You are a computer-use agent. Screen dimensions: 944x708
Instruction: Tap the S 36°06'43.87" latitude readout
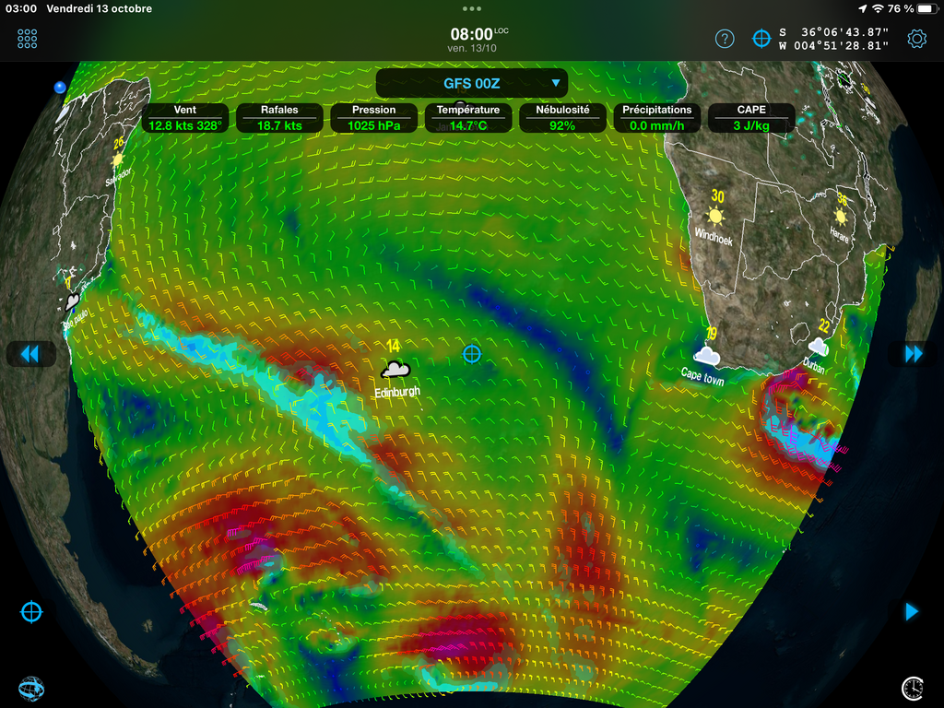click(833, 32)
